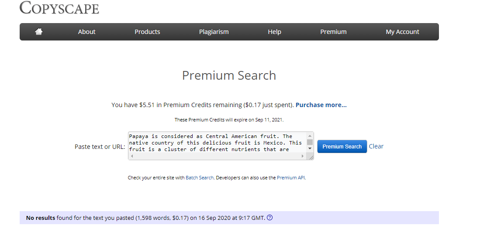Open the Help menu

tap(274, 32)
